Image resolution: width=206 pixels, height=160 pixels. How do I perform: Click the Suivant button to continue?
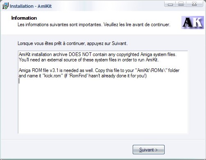click(149, 150)
